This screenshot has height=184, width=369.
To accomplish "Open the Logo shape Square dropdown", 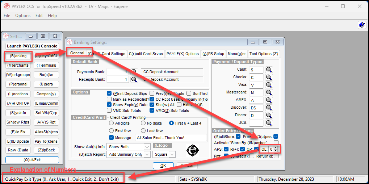I will (x=172, y=154).
